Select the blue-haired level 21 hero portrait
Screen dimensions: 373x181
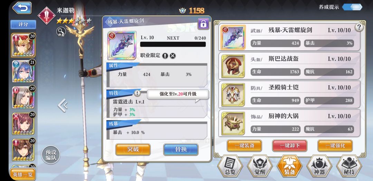tap(23, 71)
